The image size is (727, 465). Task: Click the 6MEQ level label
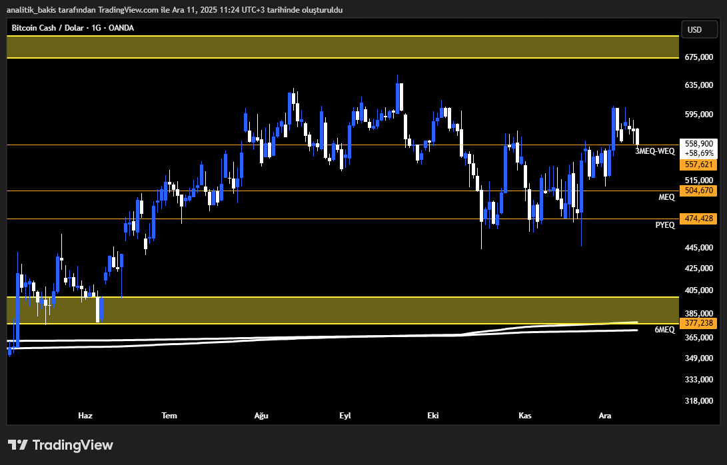pyautogui.click(x=664, y=330)
